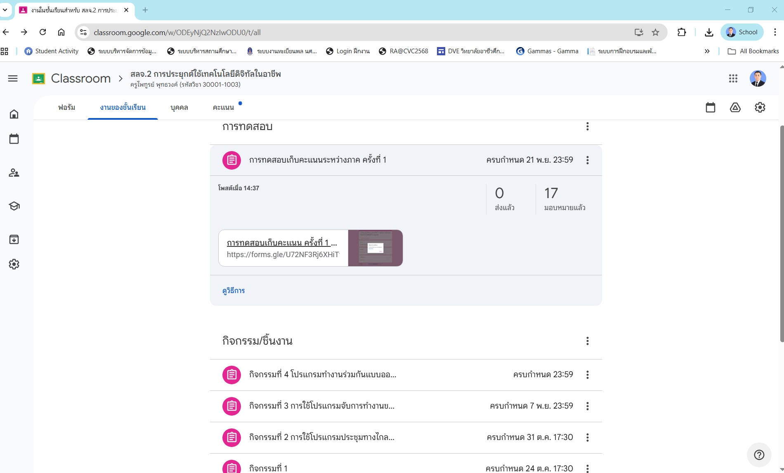
Task: Open class Drive folder icon
Action: [735, 107]
